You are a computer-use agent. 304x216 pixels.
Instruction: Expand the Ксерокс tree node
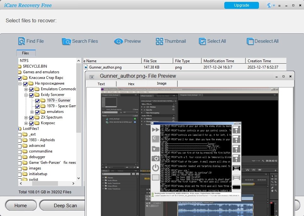[26, 123]
